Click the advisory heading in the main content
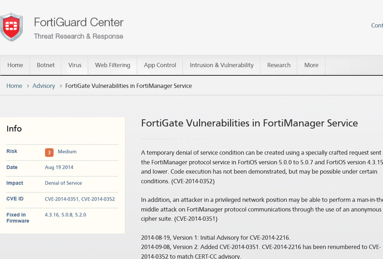 [x=249, y=123]
